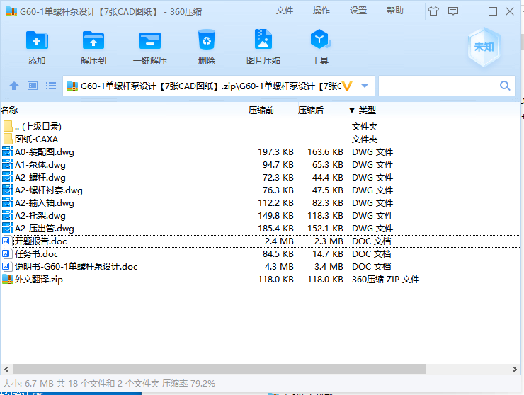Image resolution: width=524 pixels, height=395 pixels.
Task: Click the 解压到 (extract to) icon
Action: (93, 41)
